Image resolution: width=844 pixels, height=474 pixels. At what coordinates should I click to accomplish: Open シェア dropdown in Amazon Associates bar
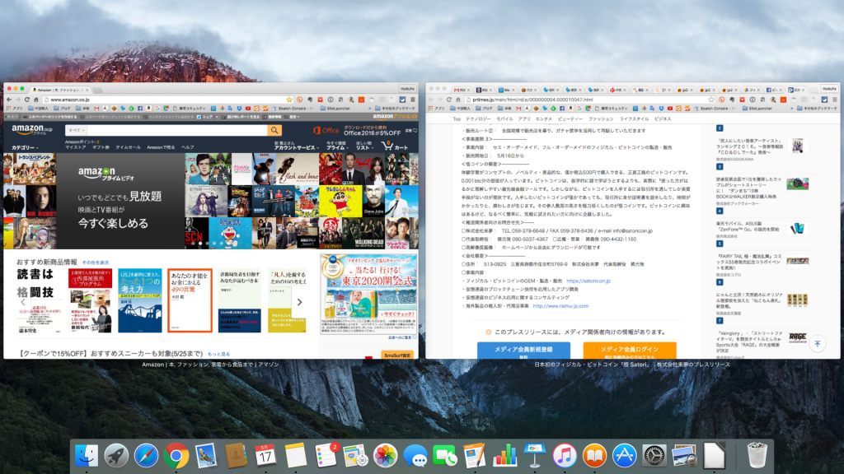point(208,117)
